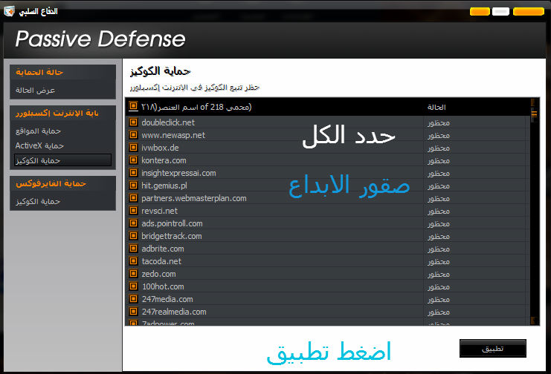The height and width of the screenshot is (374, 551).
Task: Toggle the checkbox next to www.newasp.net
Action: click(134, 135)
